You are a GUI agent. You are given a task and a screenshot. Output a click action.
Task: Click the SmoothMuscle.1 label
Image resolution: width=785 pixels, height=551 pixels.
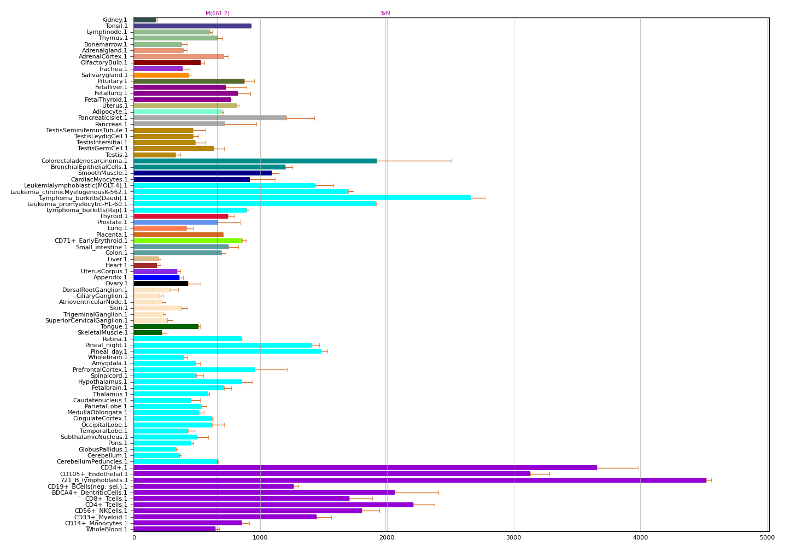(103, 173)
